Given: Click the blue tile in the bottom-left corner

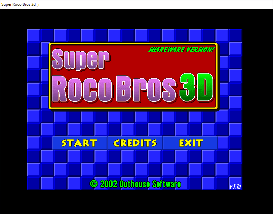Looking at the screenshot, I should [34, 183].
